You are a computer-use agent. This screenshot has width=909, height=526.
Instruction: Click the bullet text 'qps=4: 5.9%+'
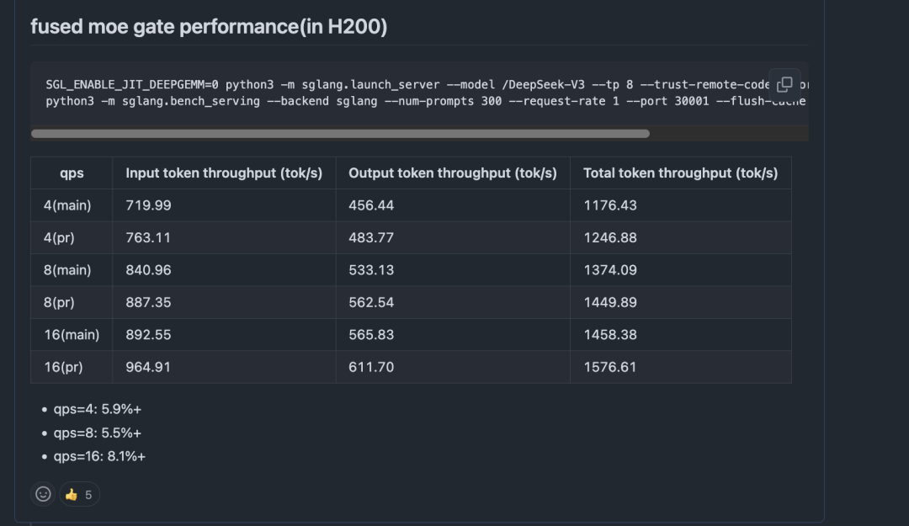(x=98, y=409)
